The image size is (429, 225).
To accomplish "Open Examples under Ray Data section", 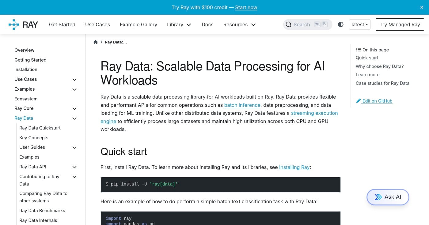I will tap(29, 157).
